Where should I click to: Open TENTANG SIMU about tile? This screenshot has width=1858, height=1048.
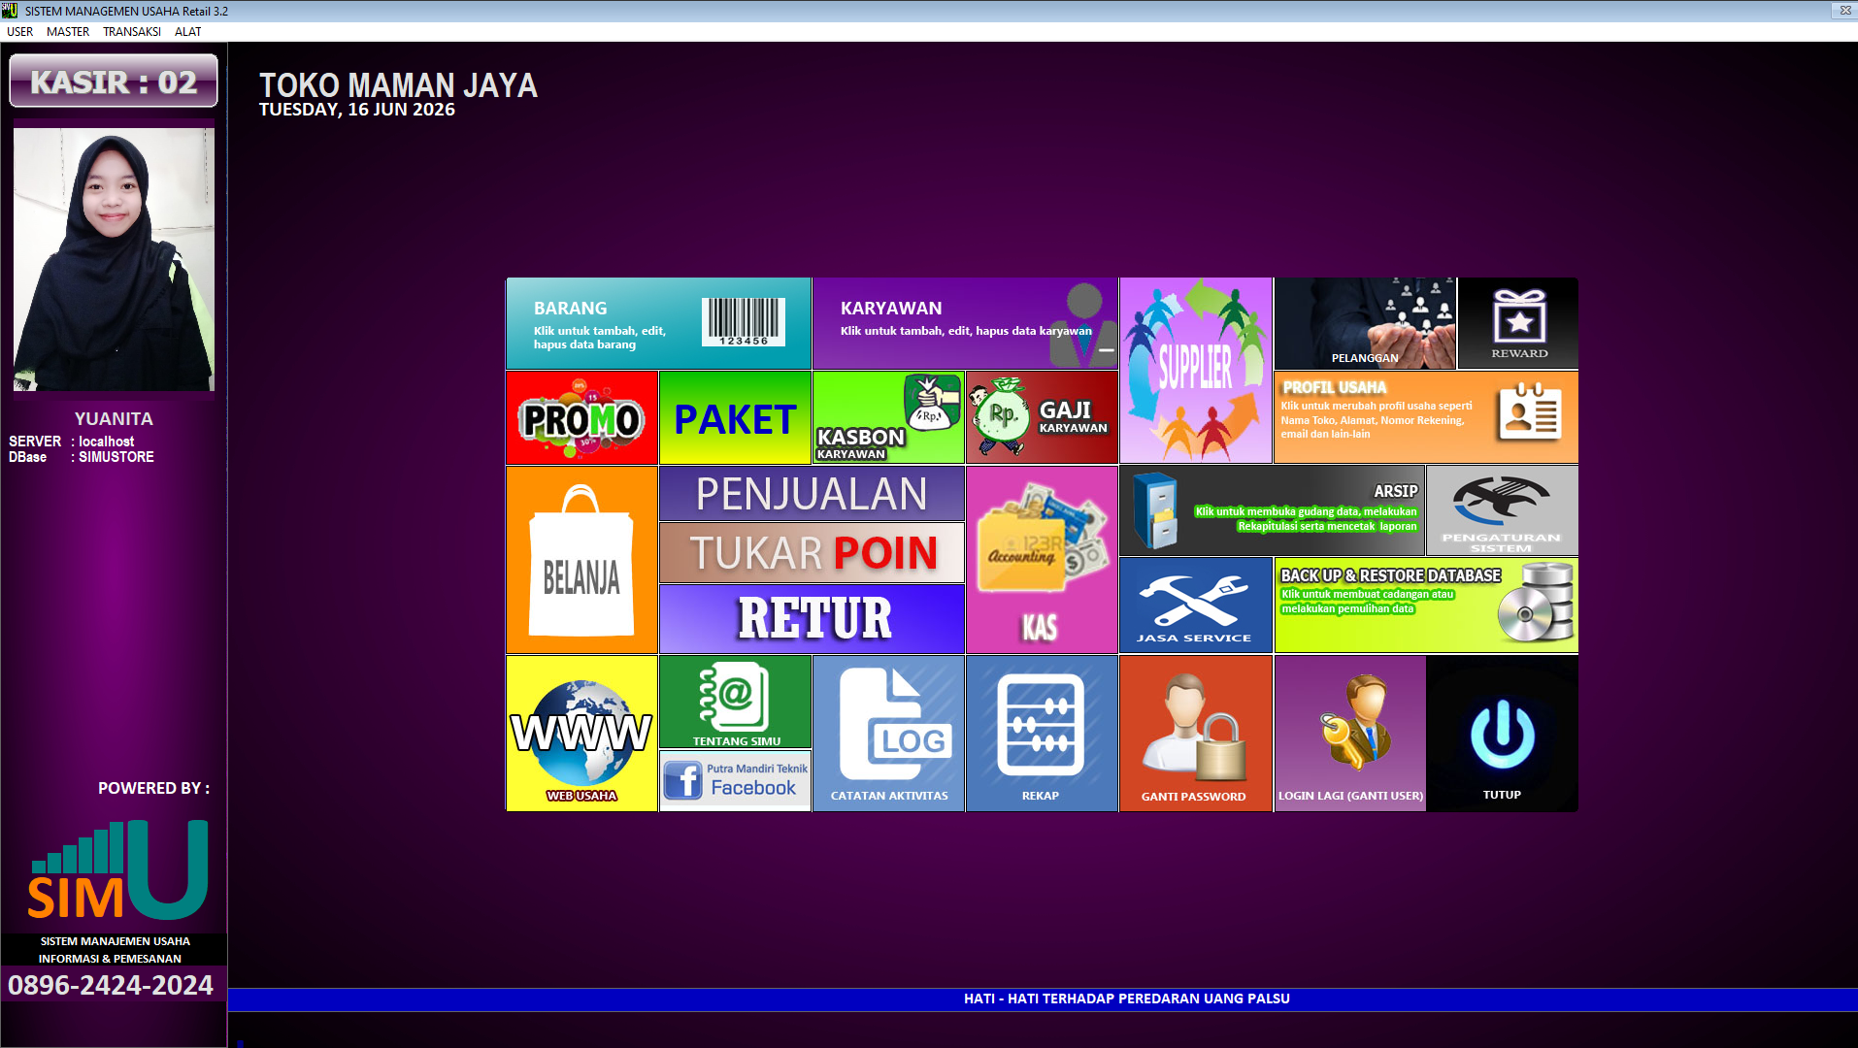pos(735,702)
